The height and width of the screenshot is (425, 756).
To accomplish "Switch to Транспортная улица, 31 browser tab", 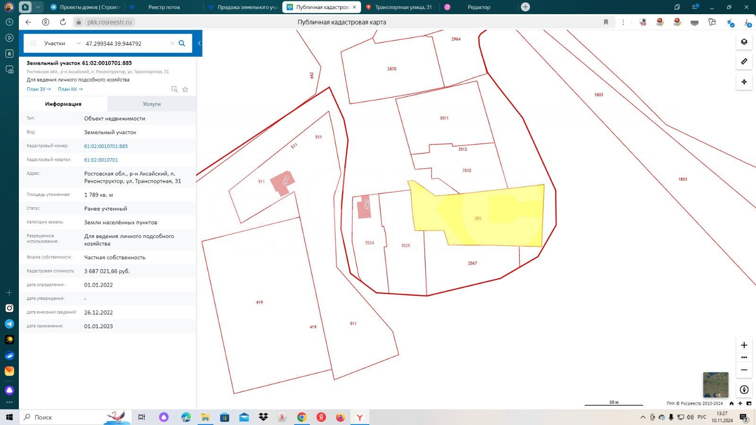I will [x=403, y=7].
